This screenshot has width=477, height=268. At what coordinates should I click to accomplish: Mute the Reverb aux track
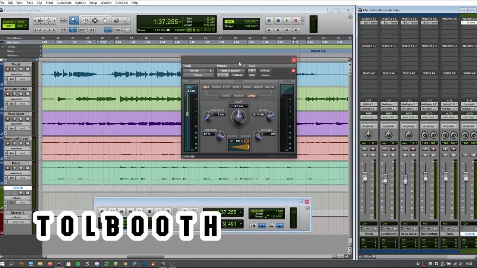click(x=27, y=193)
